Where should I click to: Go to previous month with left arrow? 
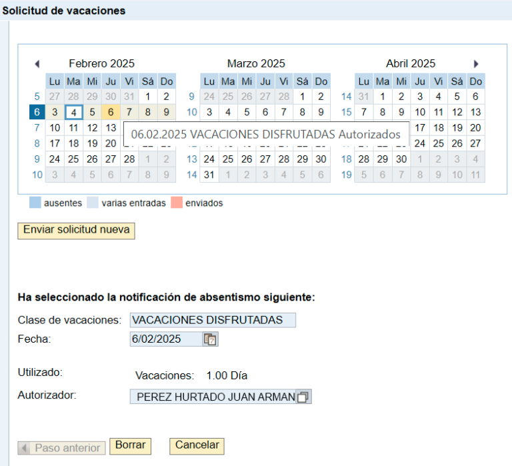(x=37, y=64)
